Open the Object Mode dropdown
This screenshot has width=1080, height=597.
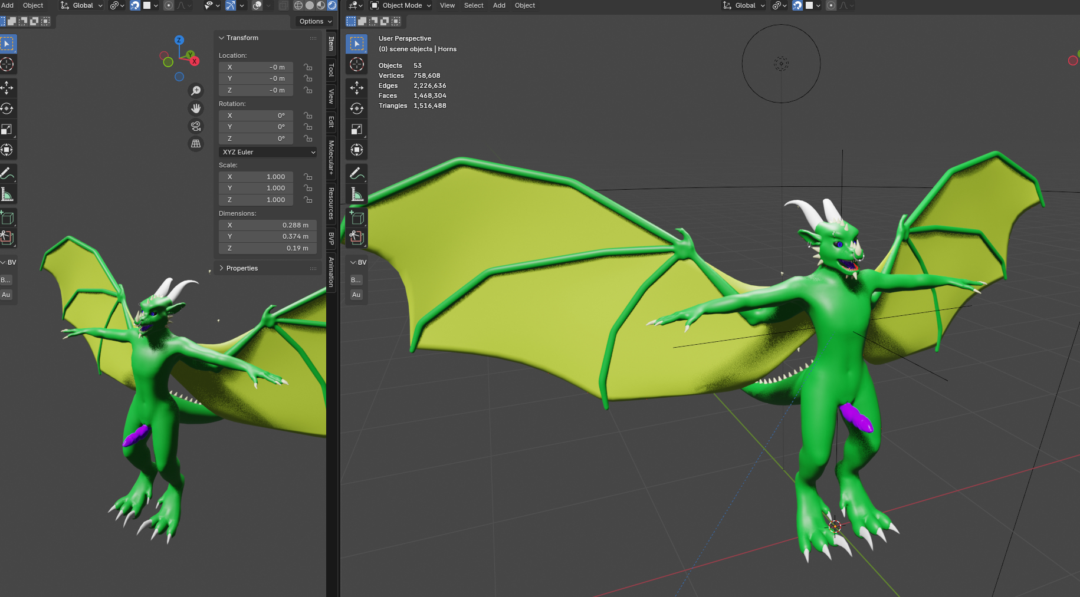pos(401,5)
